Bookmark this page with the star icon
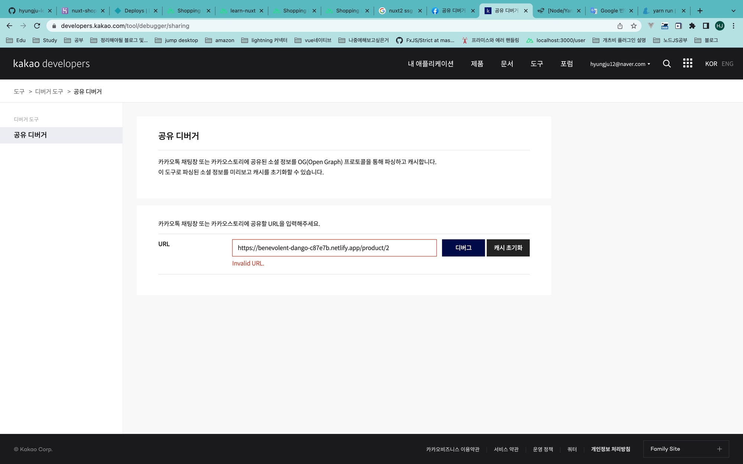This screenshot has width=743, height=464. click(x=634, y=26)
